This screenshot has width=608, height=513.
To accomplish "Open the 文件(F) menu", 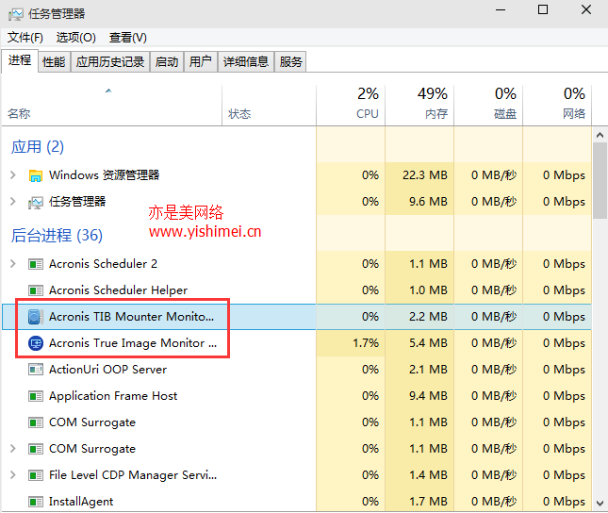I will [x=25, y=38].
